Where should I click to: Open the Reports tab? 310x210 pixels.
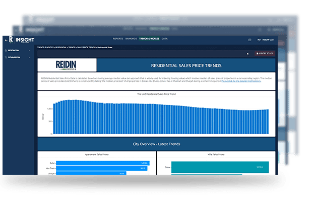(118, 39)
